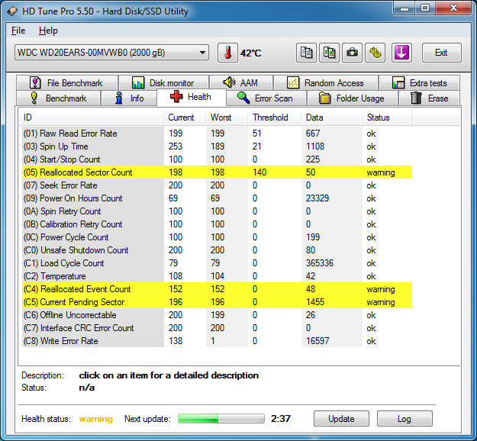This screenshot has width=477, height=441.
Task: Select (0C) Power Cycle Count row
Action: 218,237
